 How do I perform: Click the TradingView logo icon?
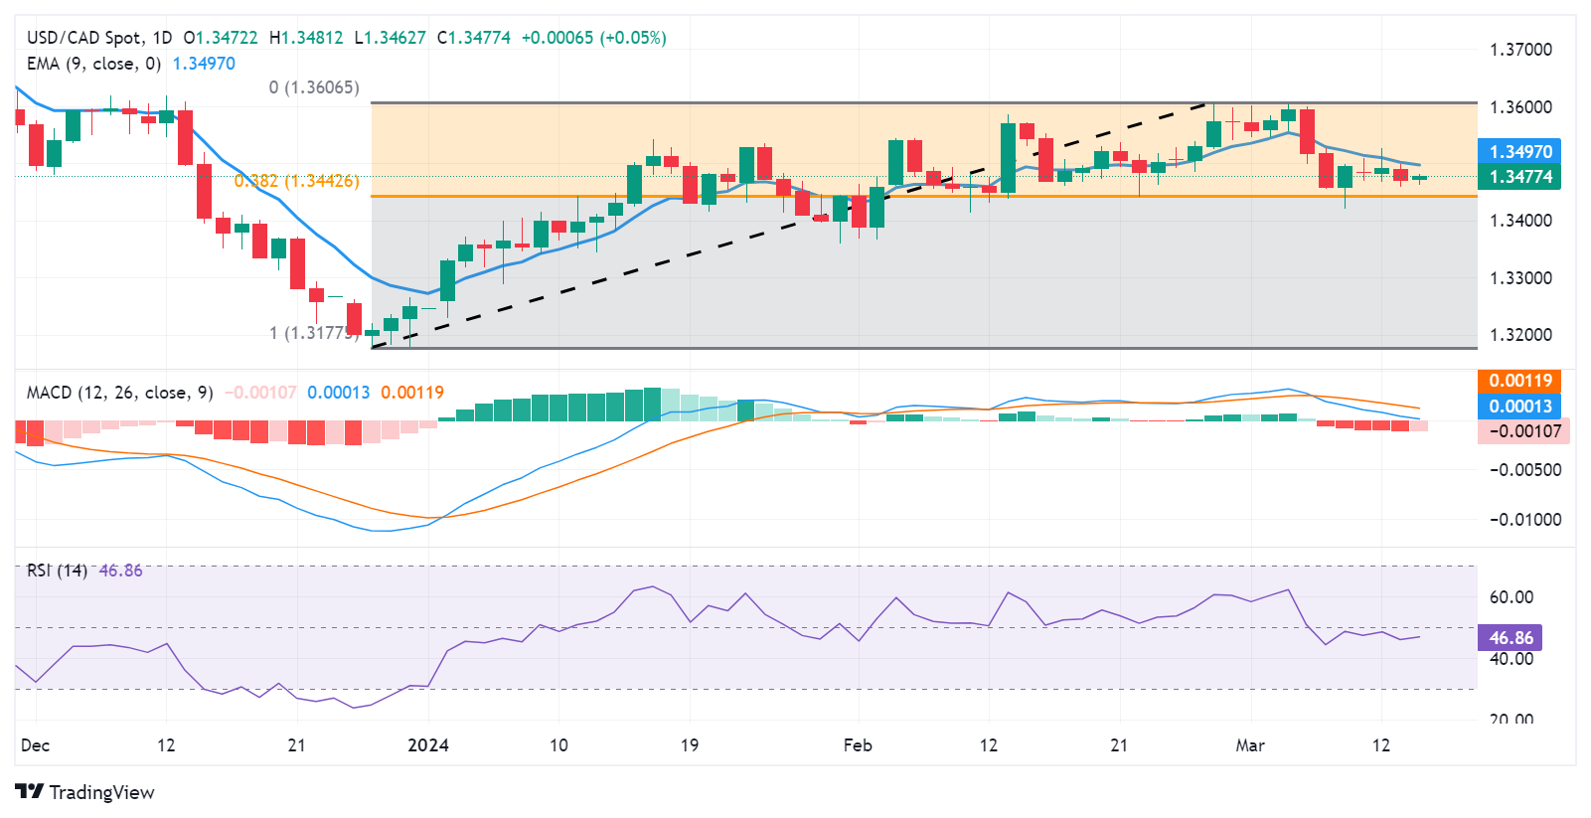(30, 792)
